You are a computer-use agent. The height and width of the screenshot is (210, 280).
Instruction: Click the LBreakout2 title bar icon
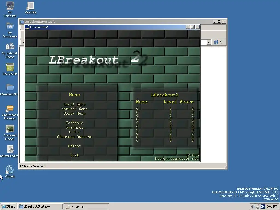27,27
